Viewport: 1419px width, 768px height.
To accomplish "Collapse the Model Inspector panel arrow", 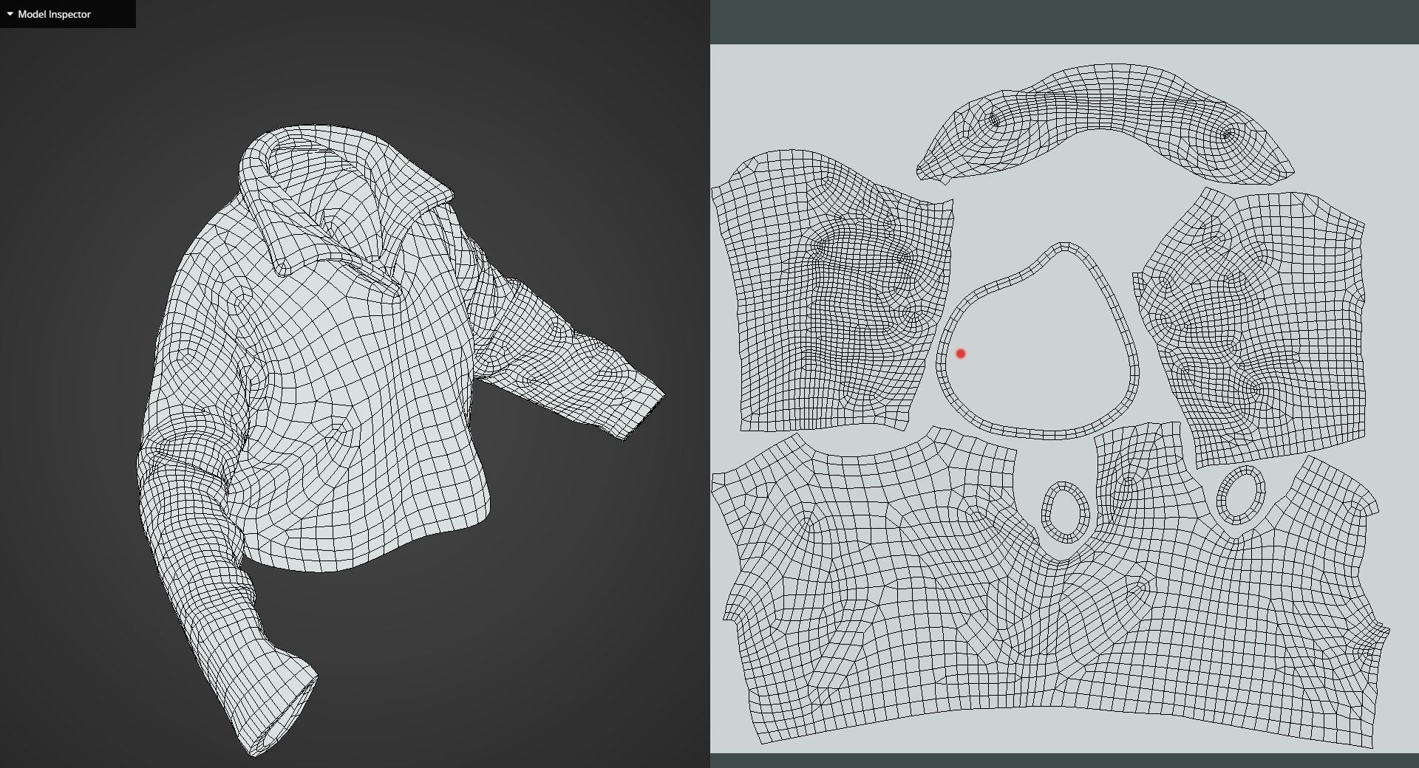I will [10, 14].
